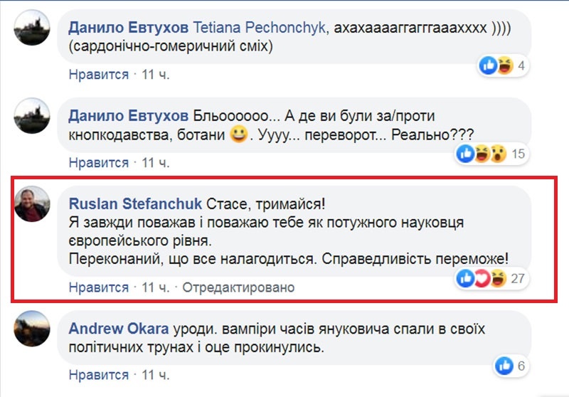
Task: Click the like icon with 6 reactions
Action: [x=507, y=366]
